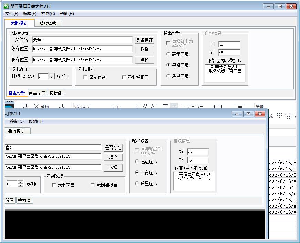Click the app icon in the main title bar
This screenshot has width=300, height=243.
tap(6, 6)
